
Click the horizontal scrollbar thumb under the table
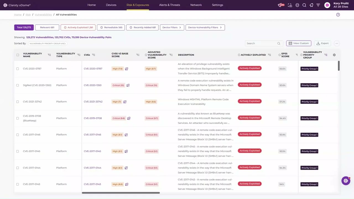(x=121, y=193)
